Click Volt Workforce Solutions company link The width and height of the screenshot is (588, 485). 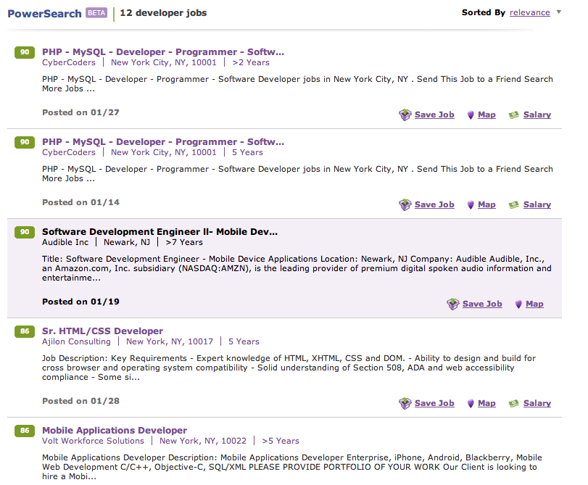click(93, 441)
